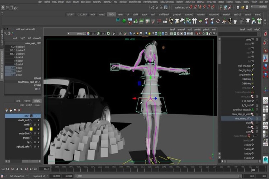This screenshot has width=269, height=179.
Task: Click the left-pointing play triangle in the playback controls
Action: pyautogui.click(x=17, y=169)
